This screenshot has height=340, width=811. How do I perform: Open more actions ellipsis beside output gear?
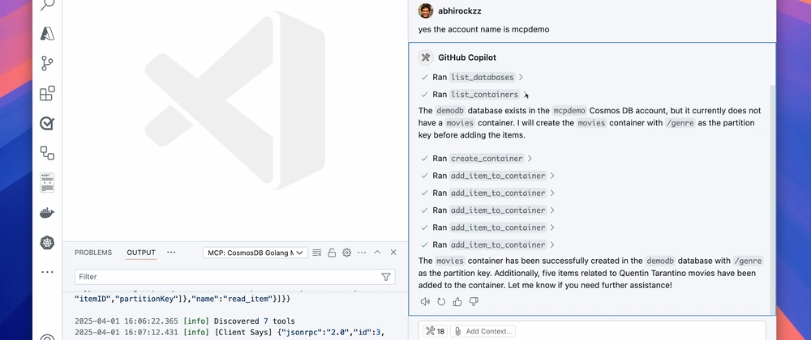coord(362,253)
